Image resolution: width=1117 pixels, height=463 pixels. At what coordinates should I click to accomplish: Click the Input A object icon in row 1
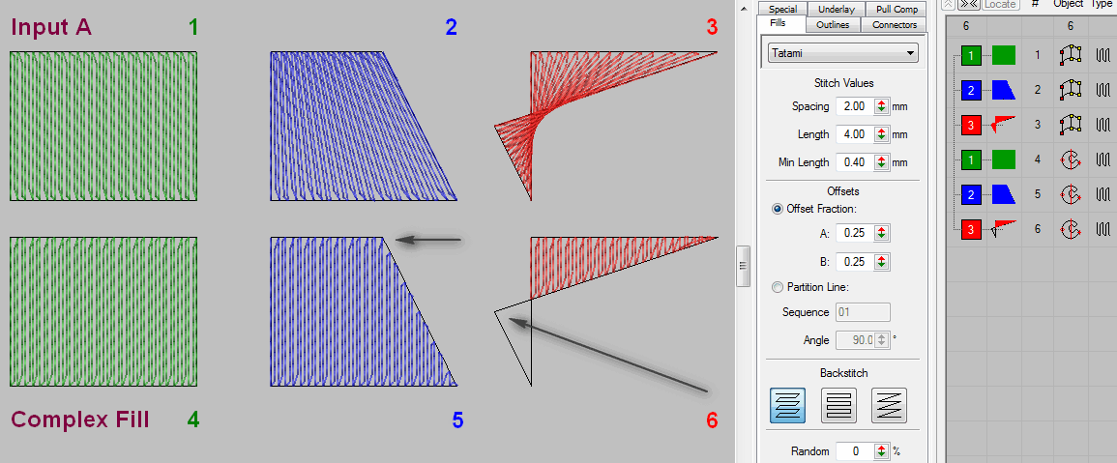point(1070,55)
